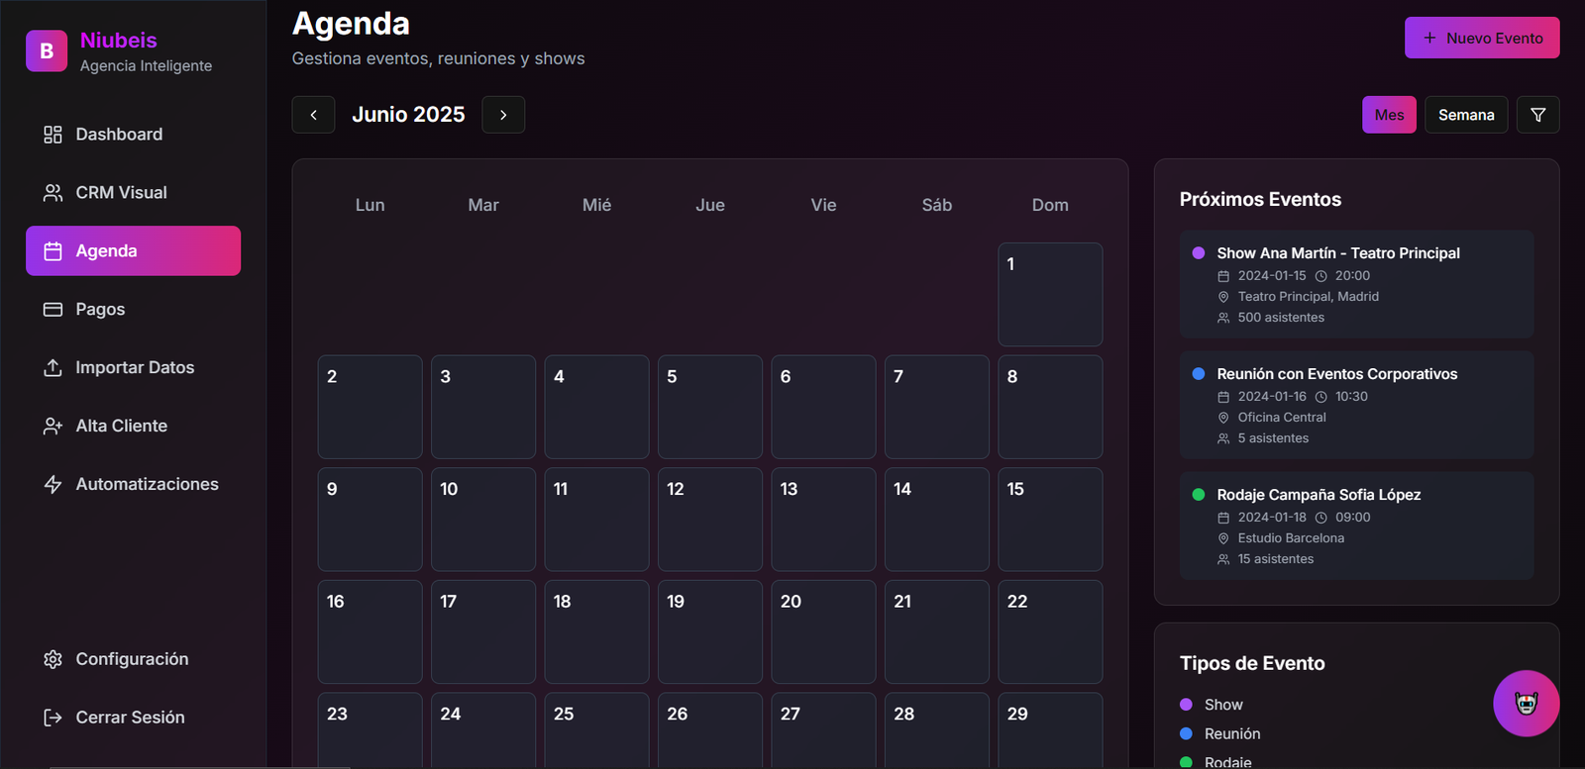Switch calendar to Mes view

[x=1389, y=115]
